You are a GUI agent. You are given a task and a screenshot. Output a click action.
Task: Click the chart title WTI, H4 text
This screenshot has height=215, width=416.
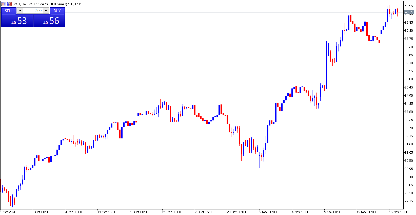click(x=20, y=4)
